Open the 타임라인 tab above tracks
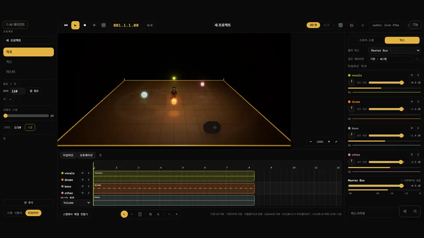This screenshot has height=238, width=424. coord(68,155)
